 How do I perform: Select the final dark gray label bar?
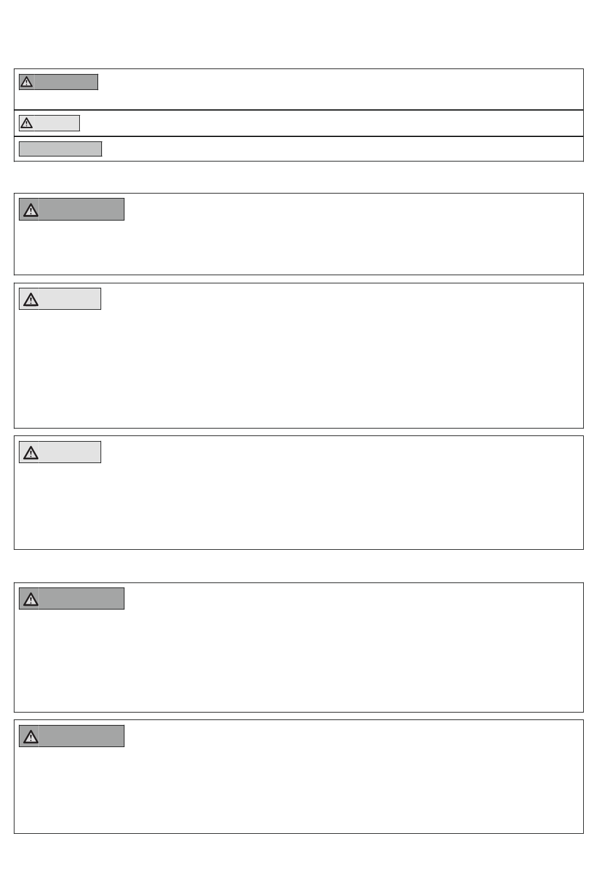click(72, 736)
